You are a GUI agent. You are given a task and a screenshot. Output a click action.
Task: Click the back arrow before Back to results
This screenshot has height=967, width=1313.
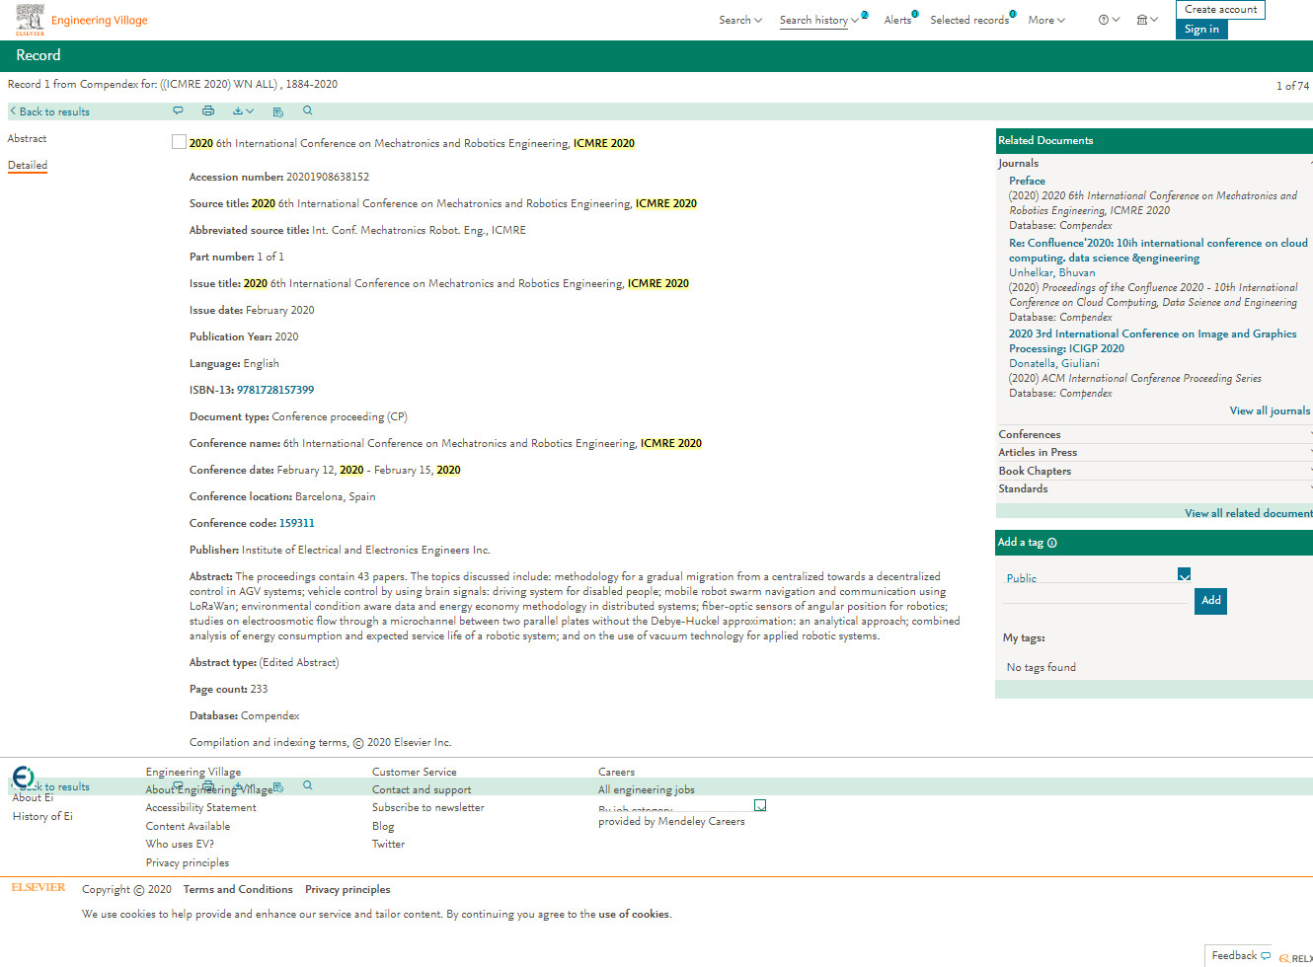(x=13, y=112)
